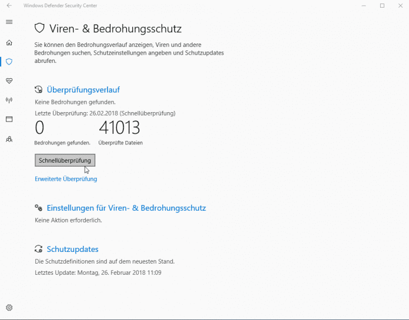Expand the hamburger navigation menu
Image resolution: width=409 pixels, height=320 pixels.
[x=9, y=22]
